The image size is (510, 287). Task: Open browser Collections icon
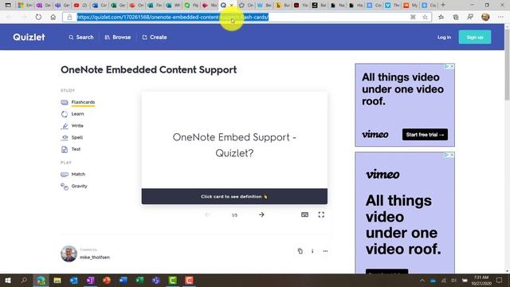pos(455,17)
